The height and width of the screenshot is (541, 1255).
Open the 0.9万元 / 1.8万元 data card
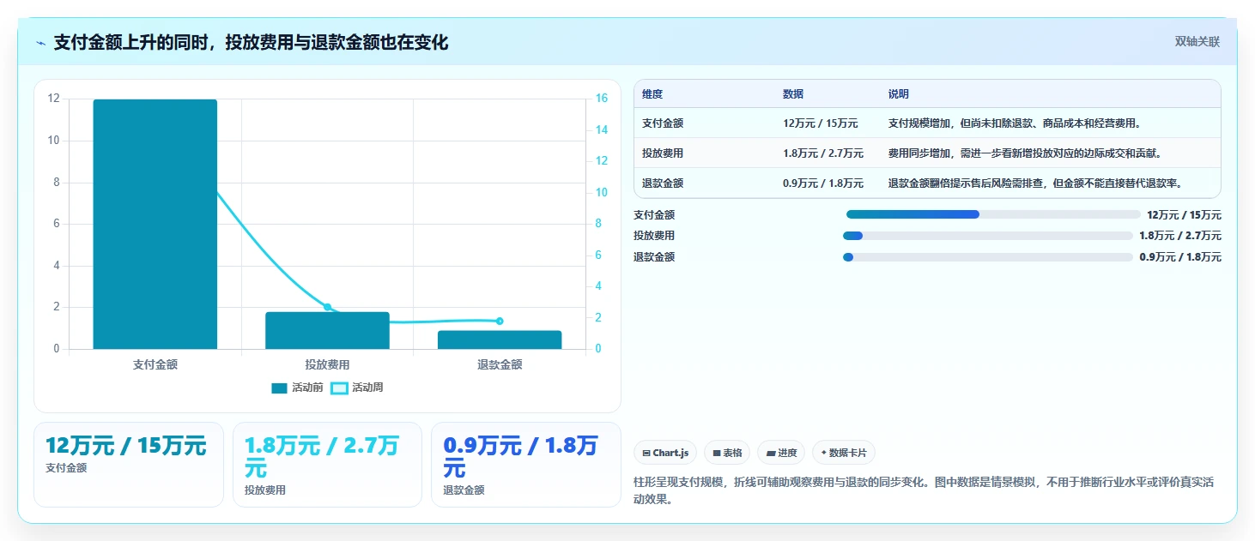[525, 465]
